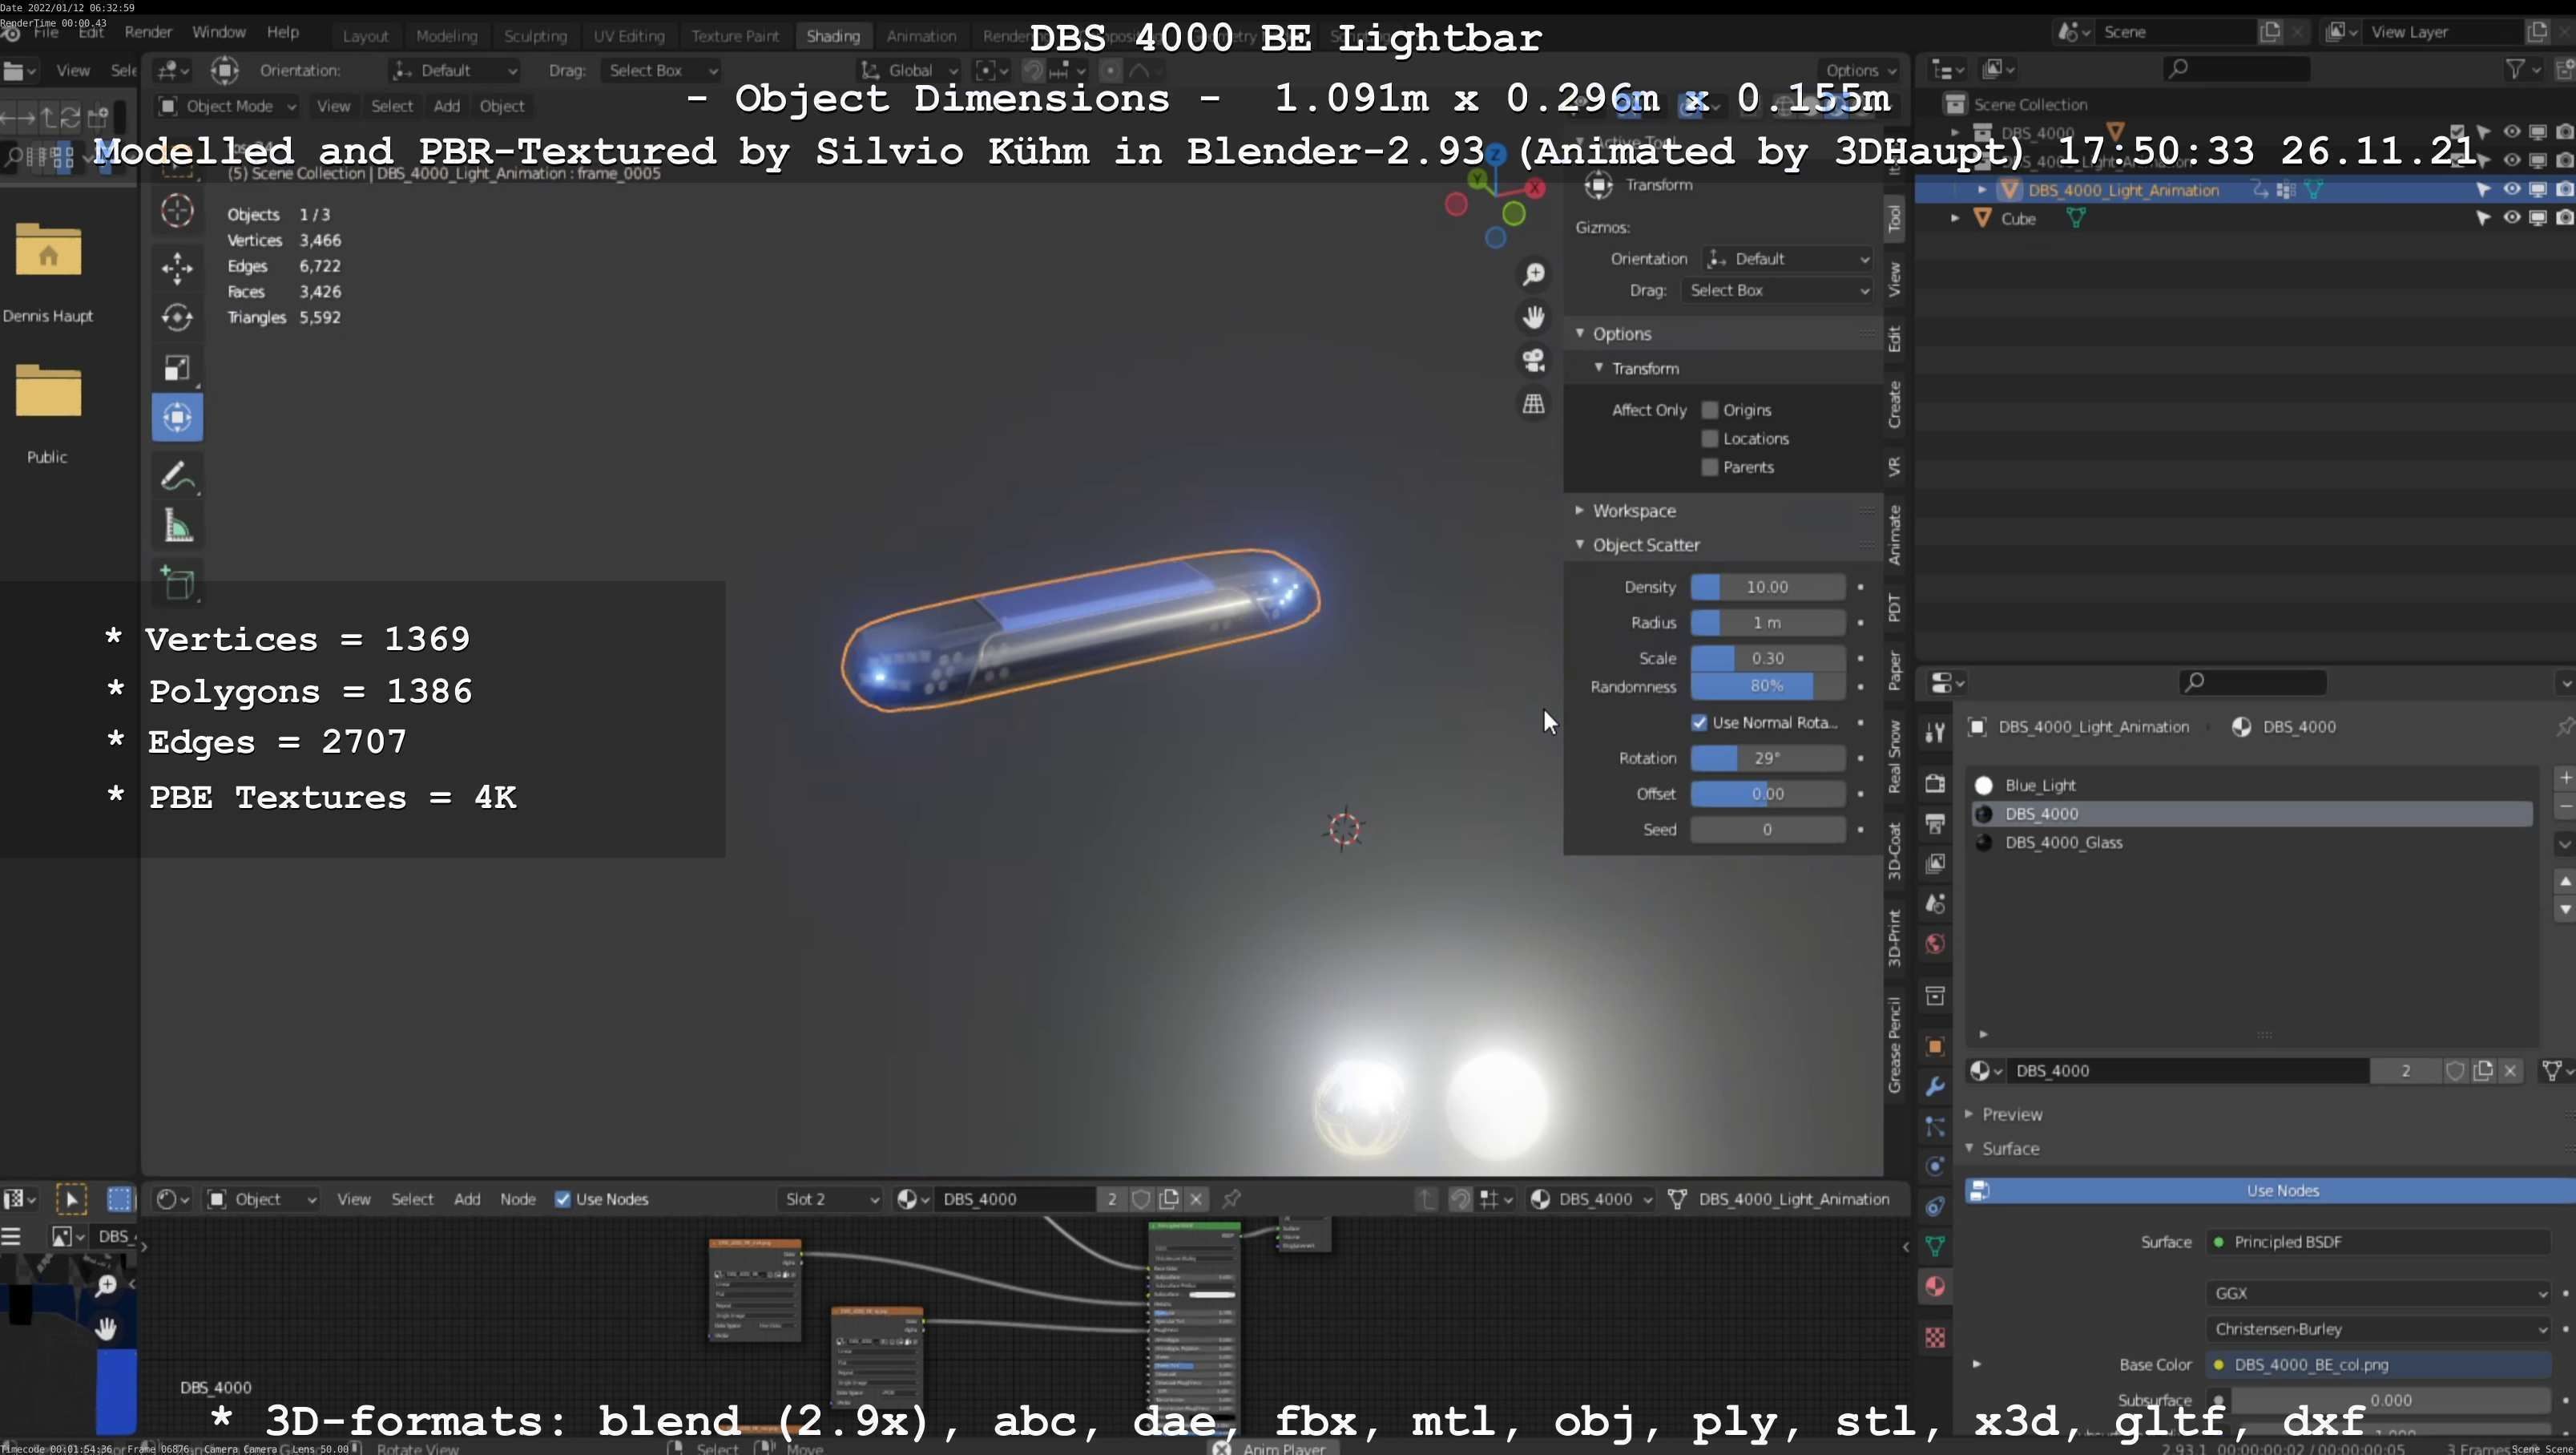
Task: Open the Material properties tab
Action: pos(1935,1286)
